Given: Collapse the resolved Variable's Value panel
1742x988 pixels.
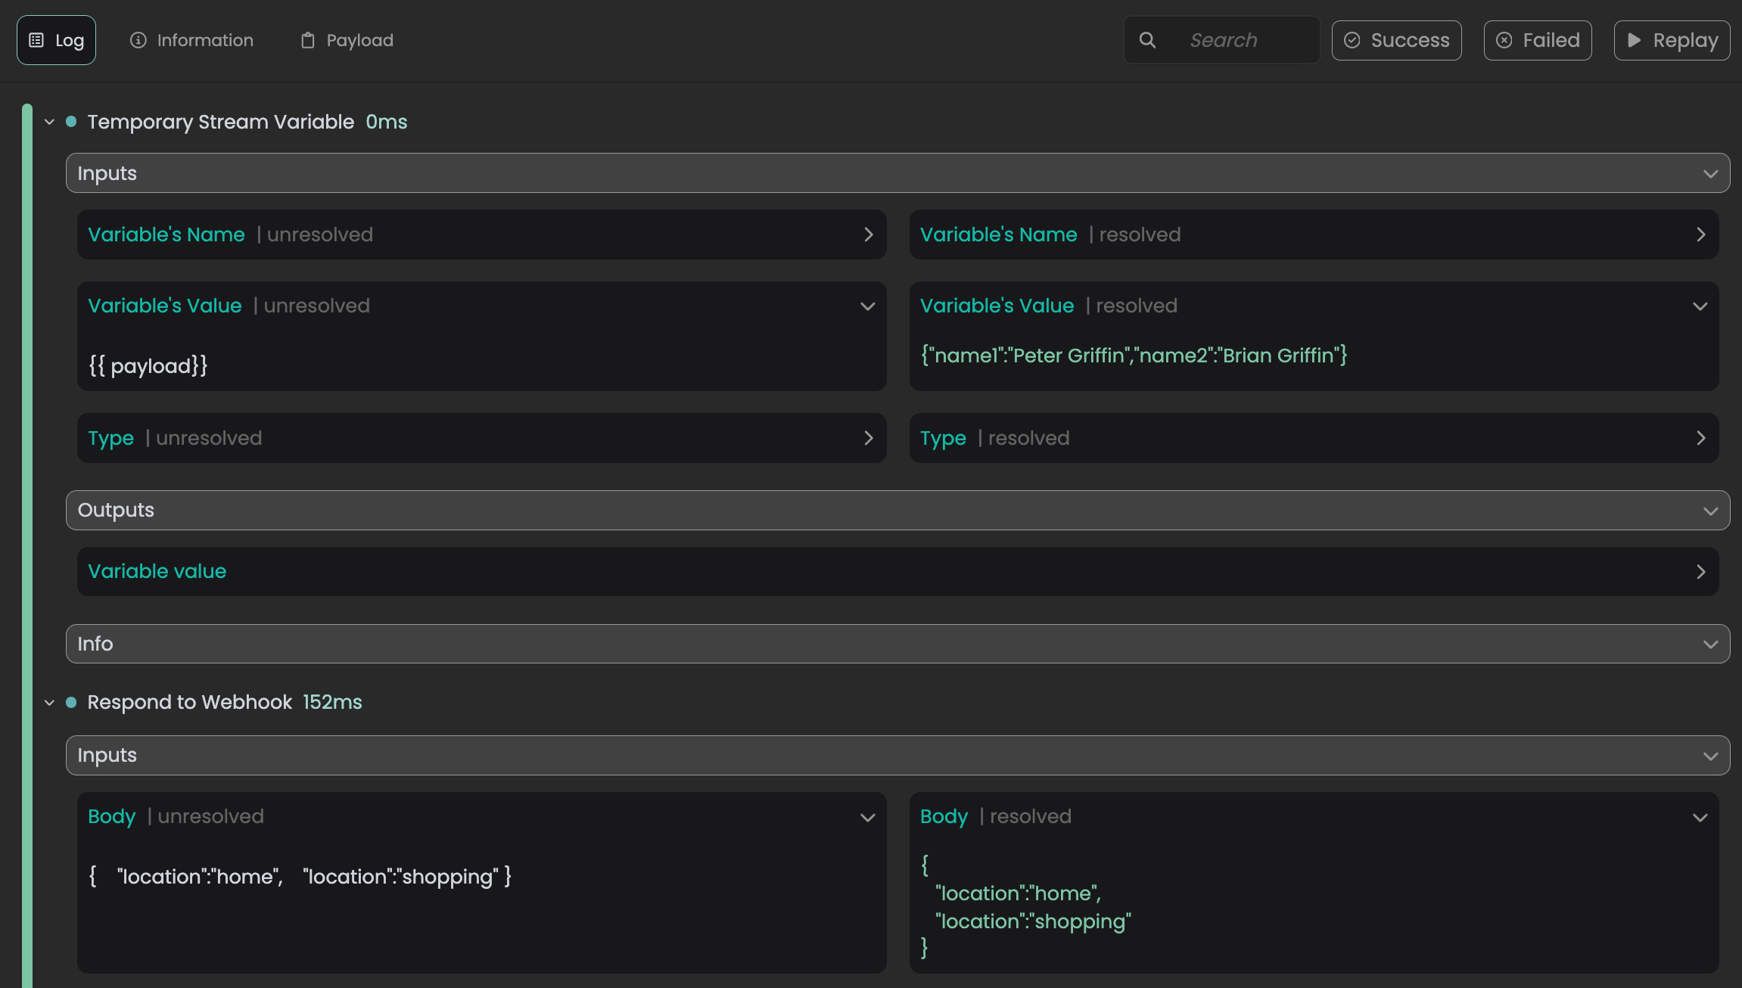Looking at the screenshot, I should tap(1700, 306).
